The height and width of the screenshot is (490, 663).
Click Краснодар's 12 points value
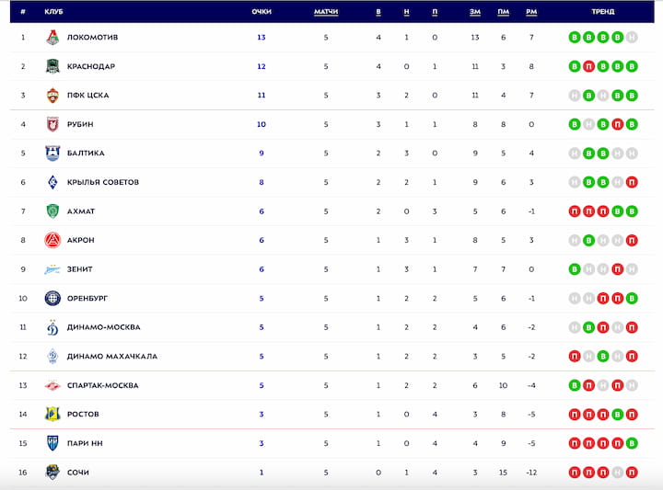tap(262, 66)
